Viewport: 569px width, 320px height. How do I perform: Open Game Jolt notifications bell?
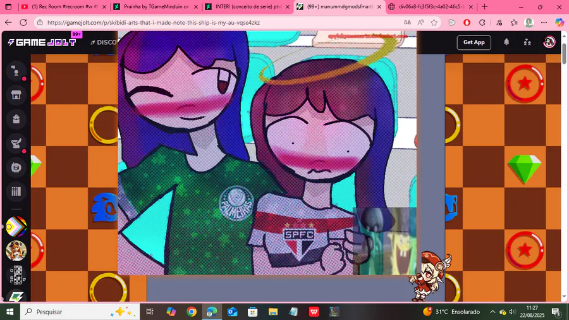[x=506, y=42]
